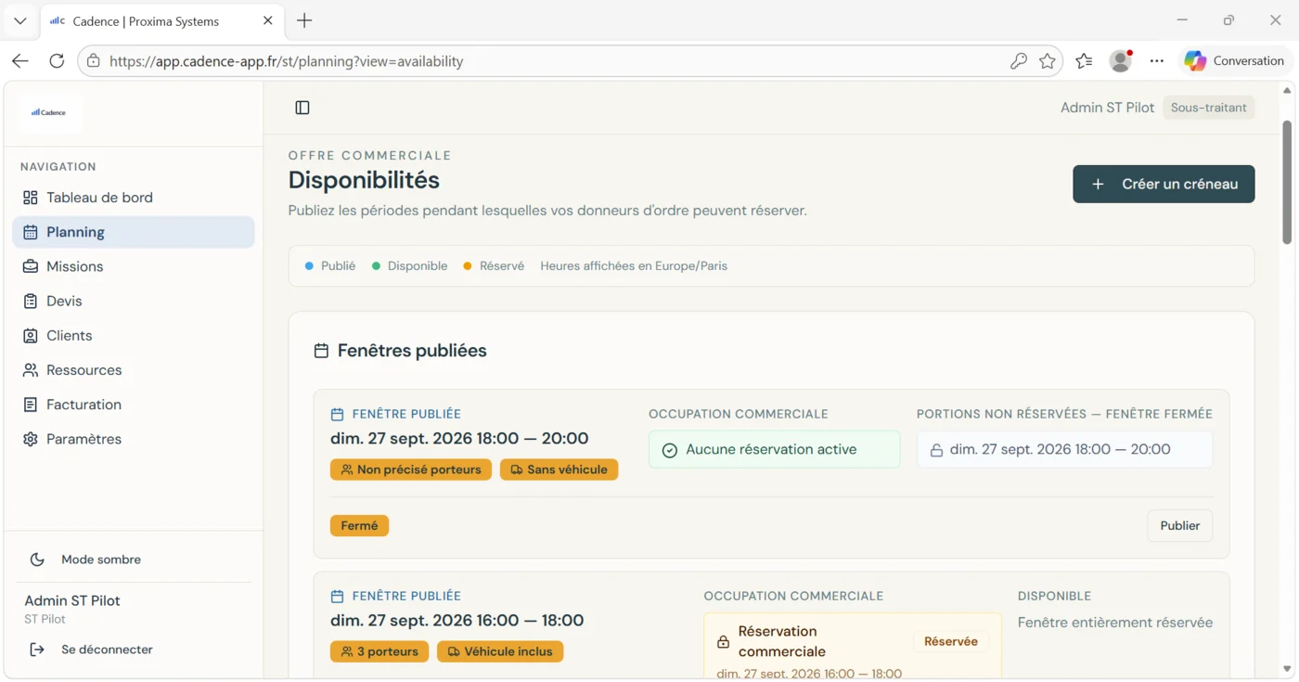The image size is (1299, 682).
Task: Navigate to Ressources
Action: click(x=134, y=370)
